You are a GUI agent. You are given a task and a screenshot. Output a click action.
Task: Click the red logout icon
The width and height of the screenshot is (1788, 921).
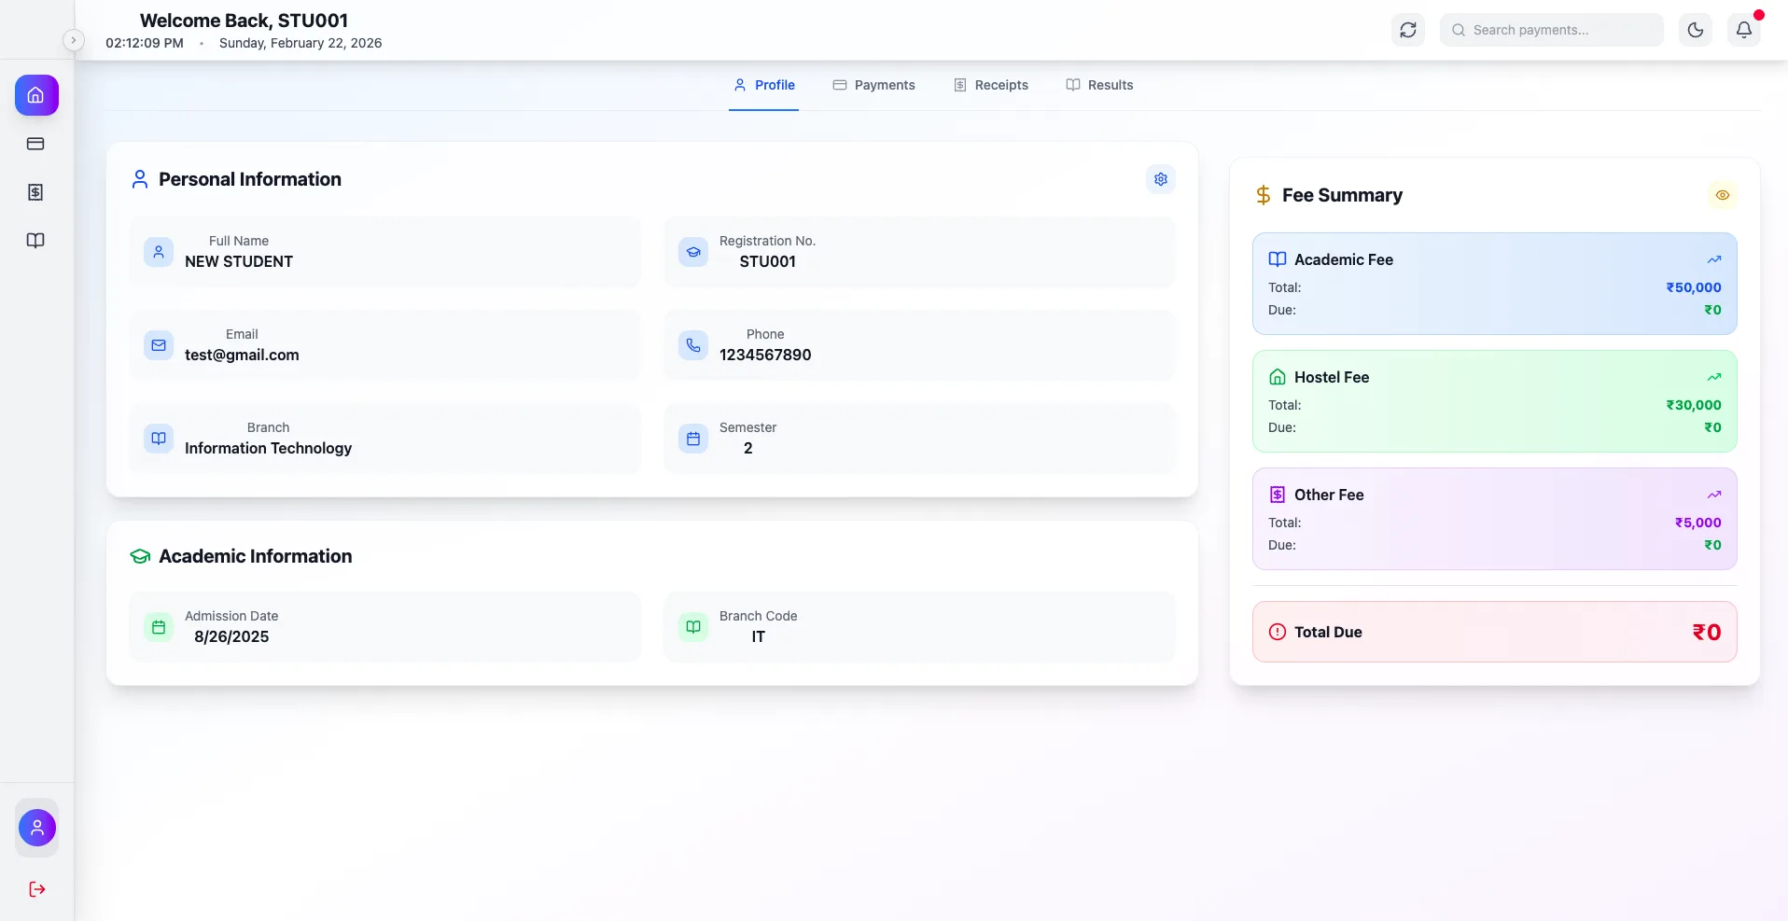coord(37,889)
